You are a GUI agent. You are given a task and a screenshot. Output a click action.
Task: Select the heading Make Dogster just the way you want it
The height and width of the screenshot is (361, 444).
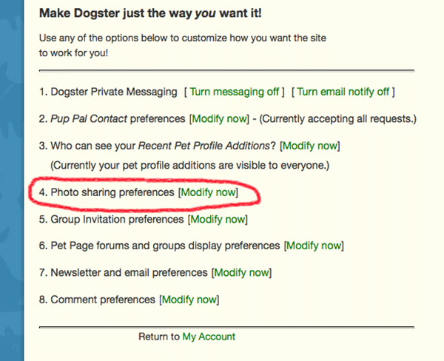coord(150,13)
